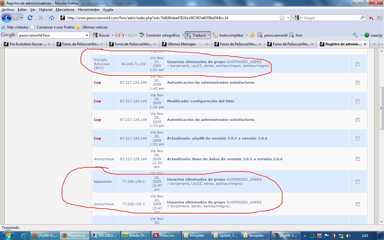Open 192.168.1 remote connection in taskbar
The width and height of the screenshot is (384, 240).
pyautogui.click(x=106, y=235)
